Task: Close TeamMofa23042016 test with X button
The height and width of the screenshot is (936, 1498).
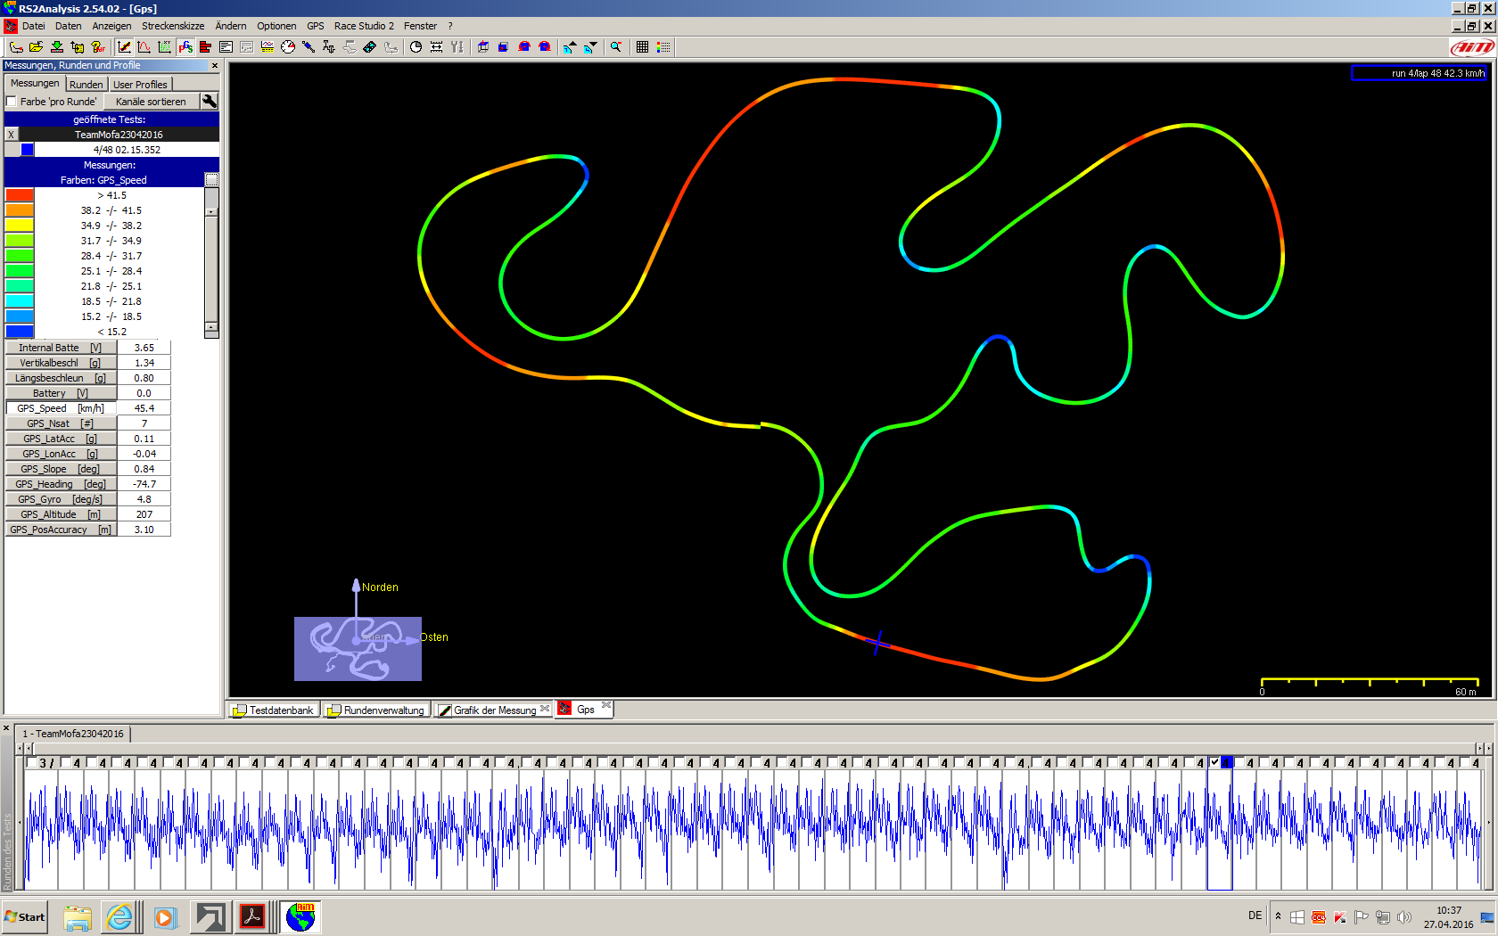Action: click(x=11, y=135)
